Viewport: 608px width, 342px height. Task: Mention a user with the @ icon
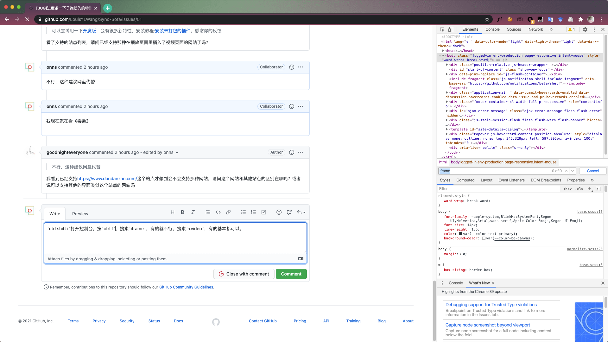point(279,212)
